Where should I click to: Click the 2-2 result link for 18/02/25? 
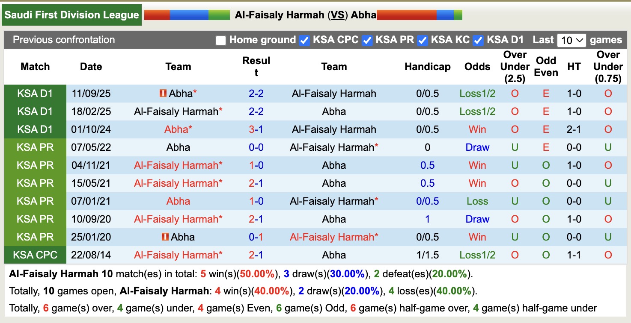tap(256, 111)
